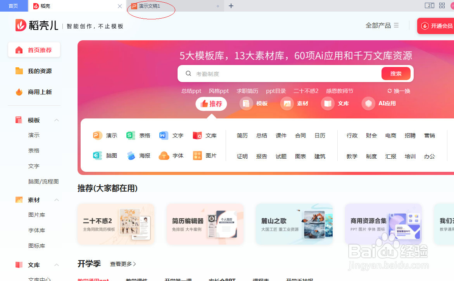Click the 文库 library icon
This screenshot has height=281, width=454.
(328, 103)
